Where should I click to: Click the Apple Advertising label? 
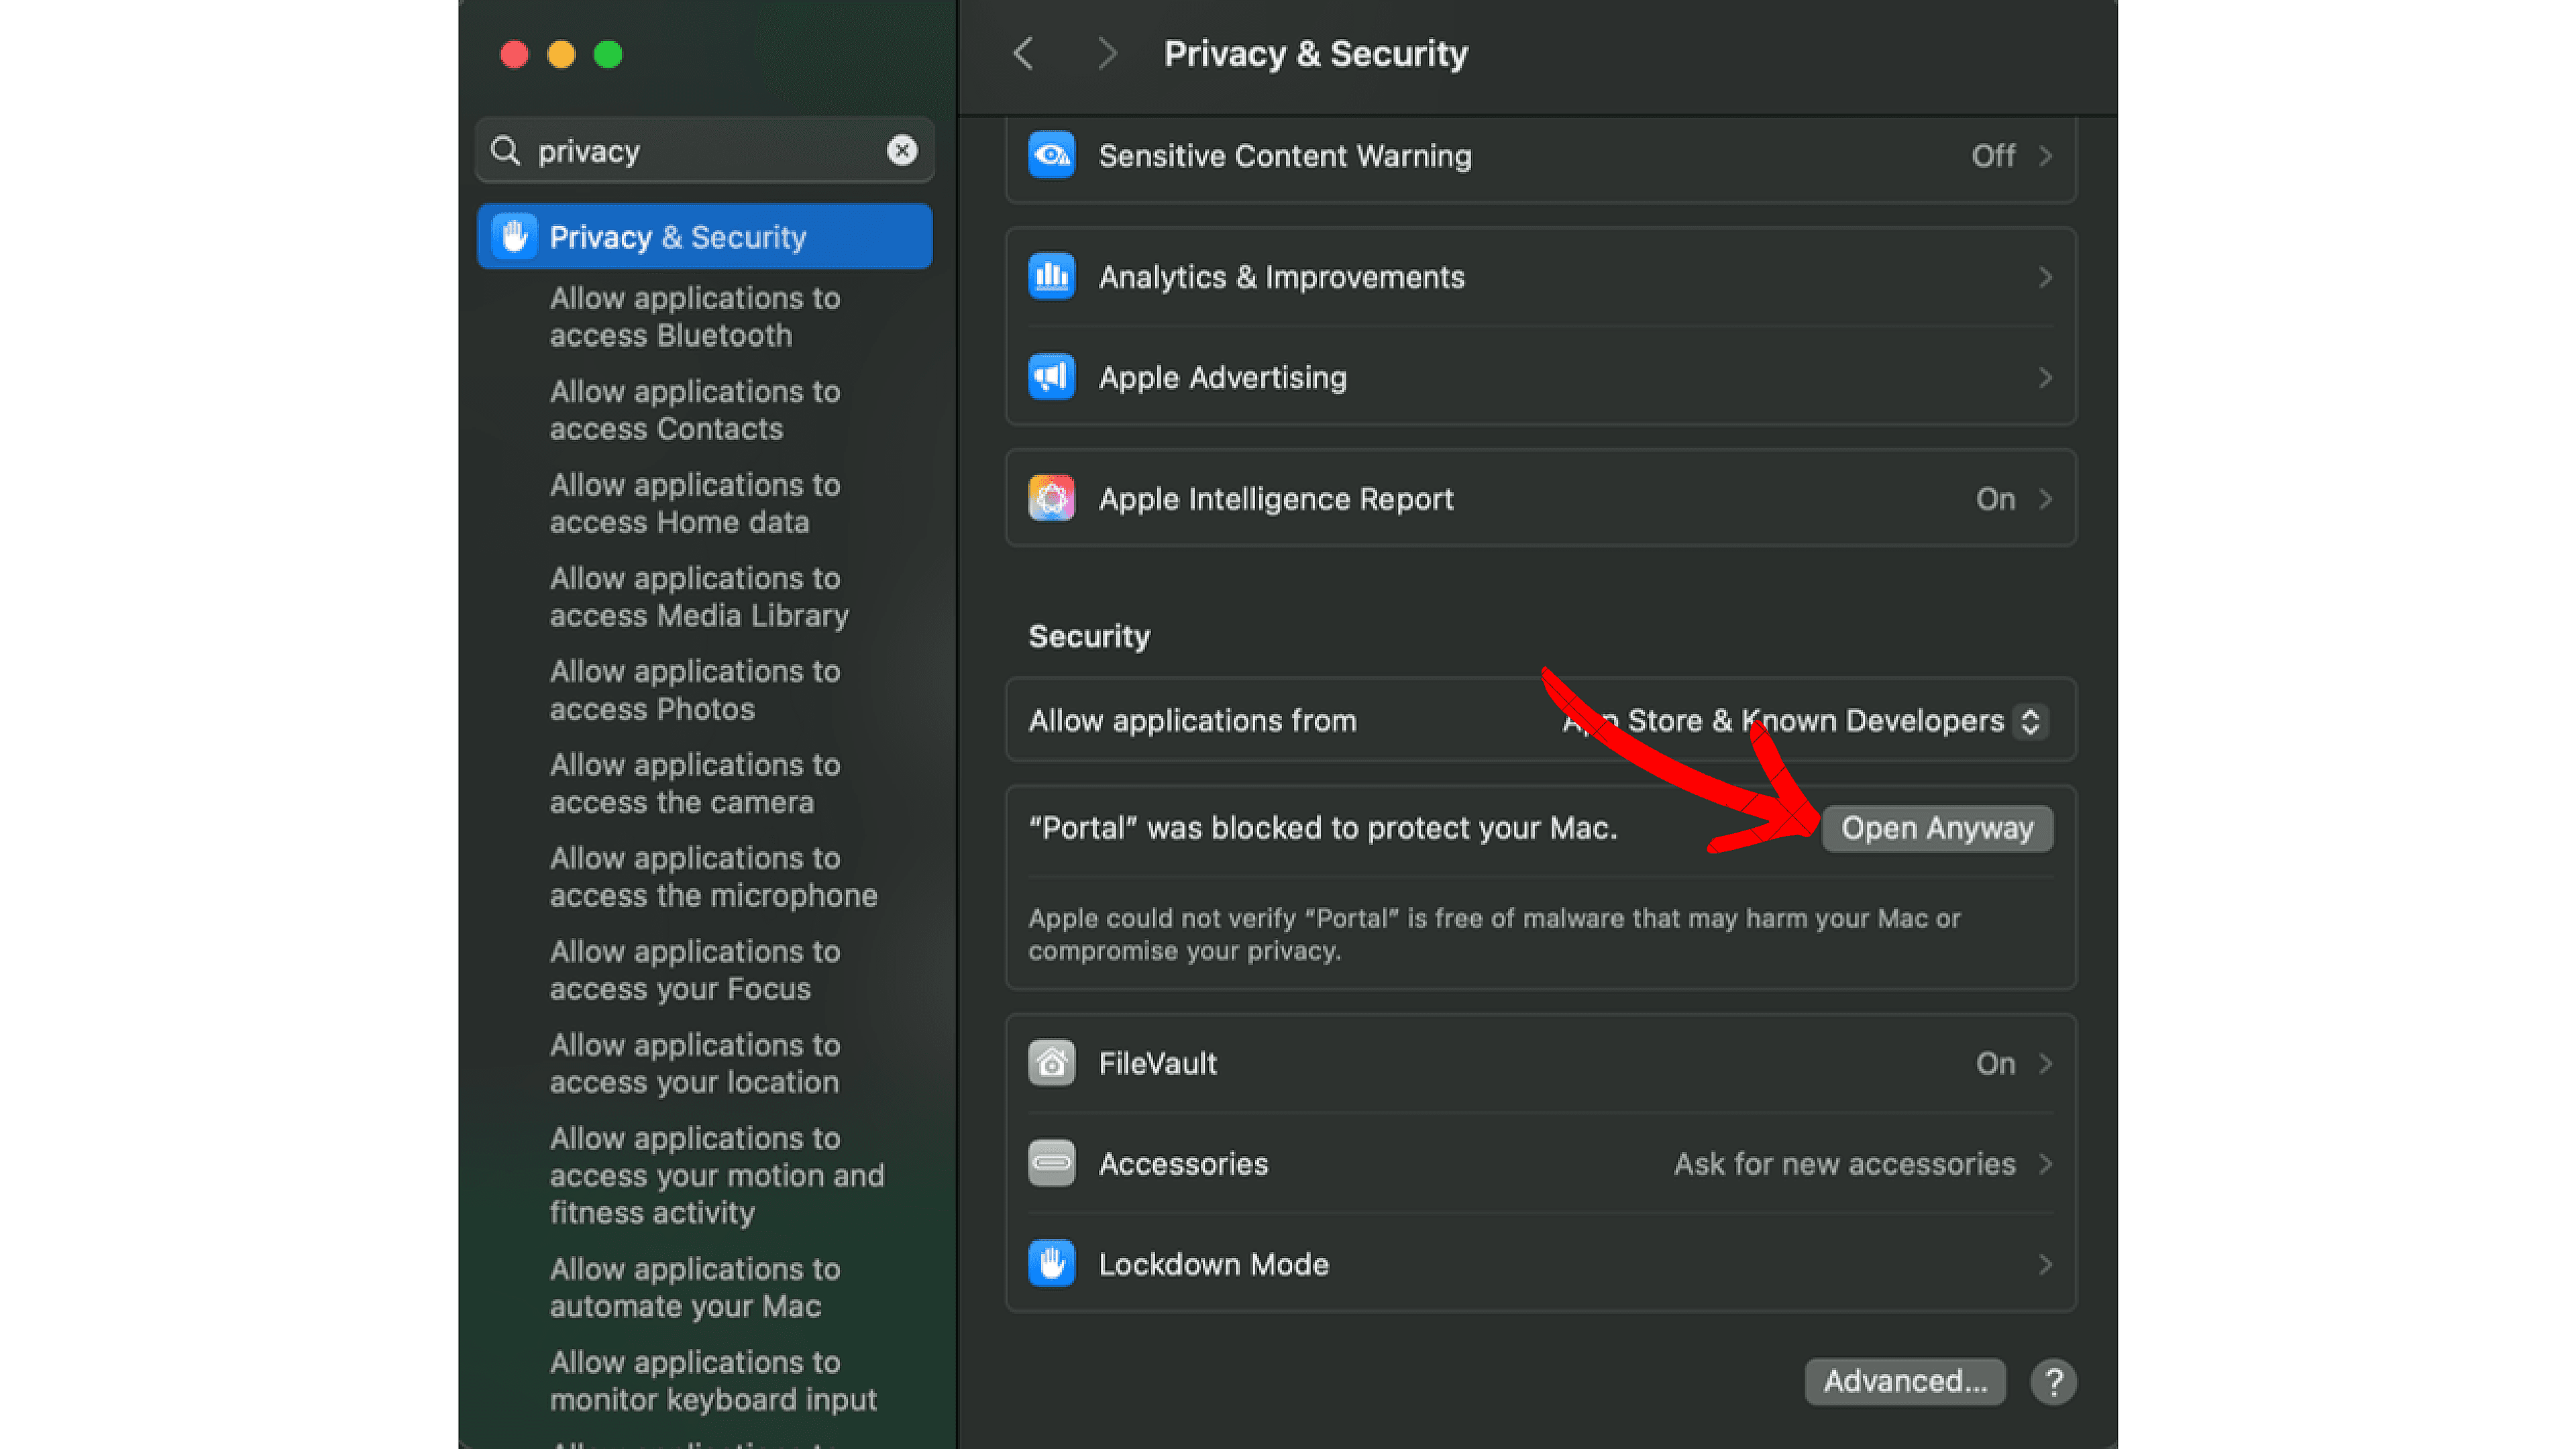1222,378
